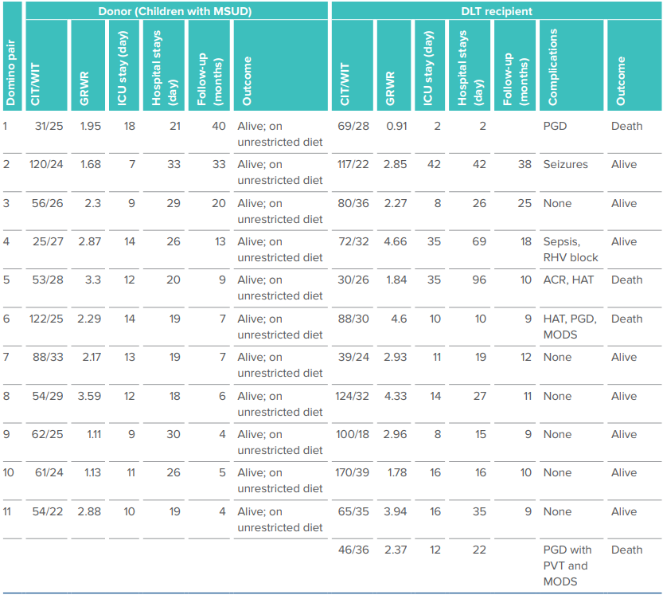
Task: Click the CIT/WIT value "100/18"
Action: pyautogui.click(x=353, y=434)
